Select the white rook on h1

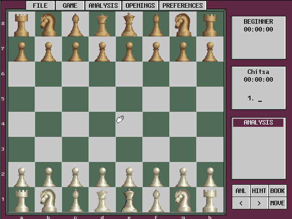[210, 200]
